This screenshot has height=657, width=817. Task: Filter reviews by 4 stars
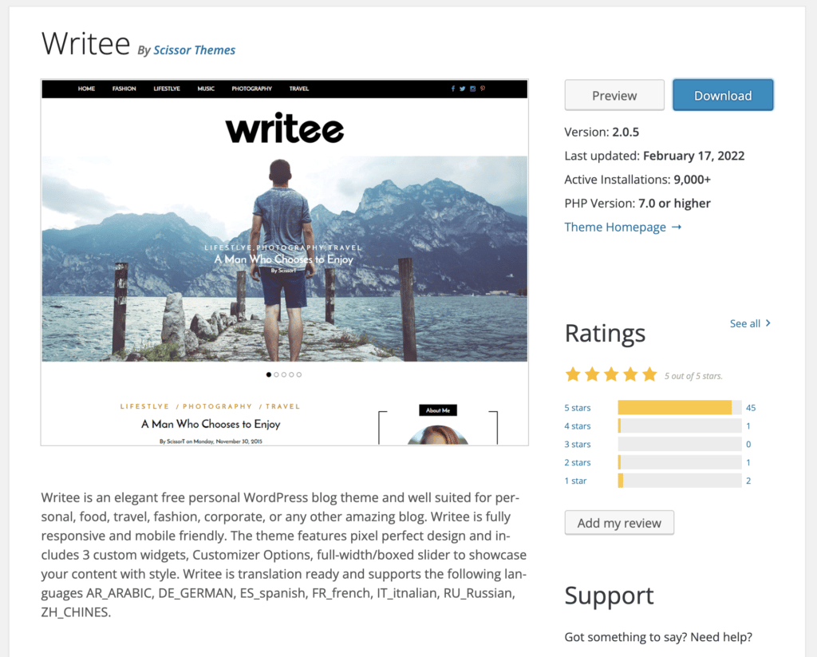(578, 426)
